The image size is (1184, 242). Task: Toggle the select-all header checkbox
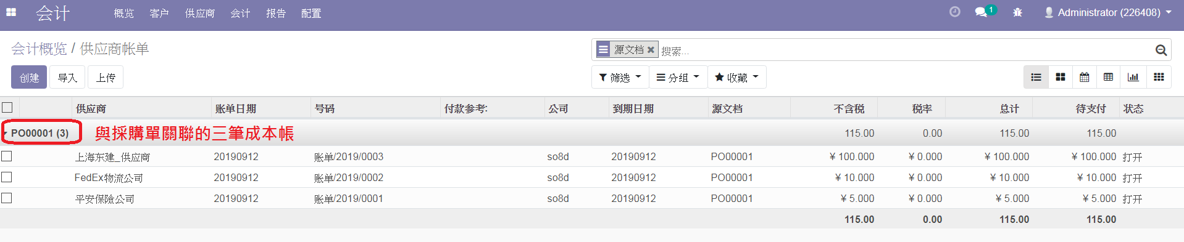pos(7,107)
